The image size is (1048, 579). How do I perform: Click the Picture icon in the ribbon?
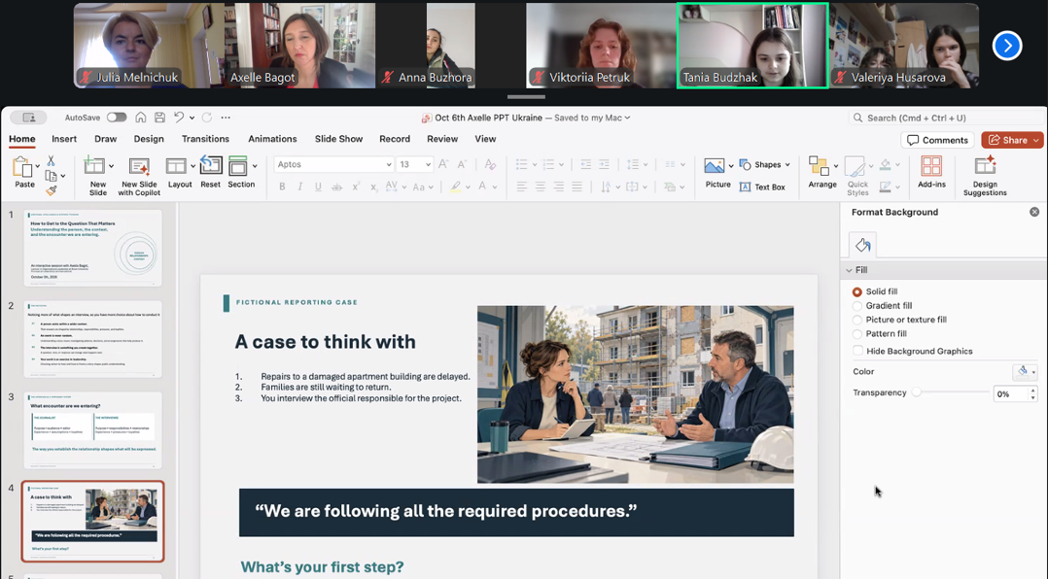(x=714, y=165)
